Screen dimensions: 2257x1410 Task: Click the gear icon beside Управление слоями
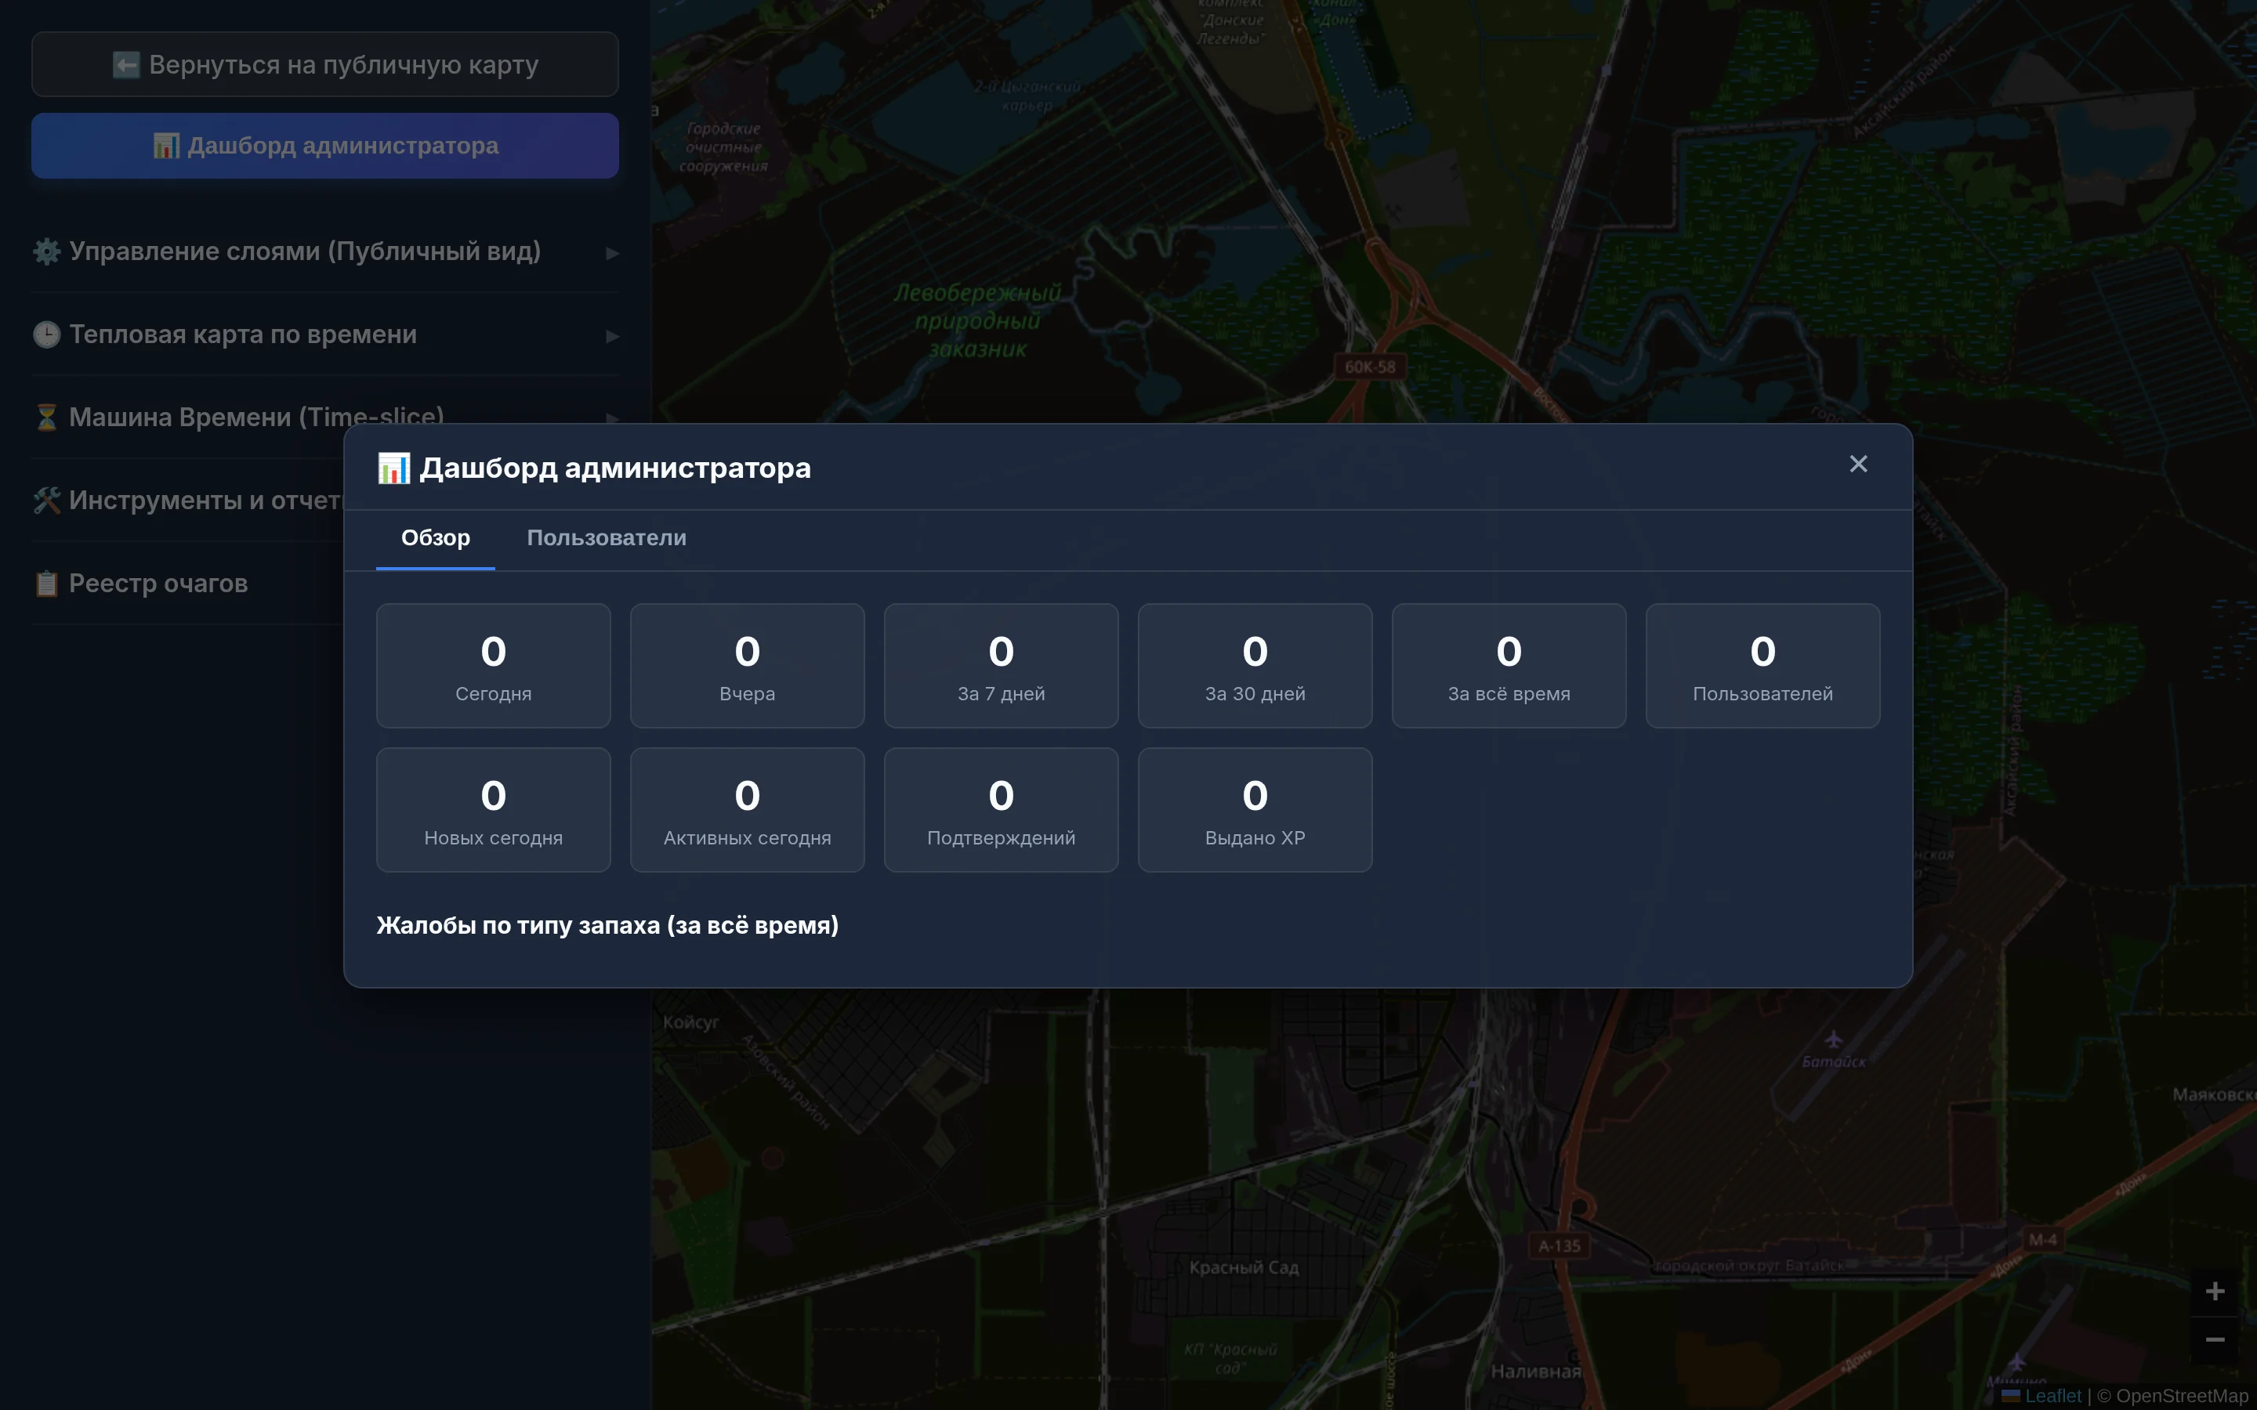[47, 251]
